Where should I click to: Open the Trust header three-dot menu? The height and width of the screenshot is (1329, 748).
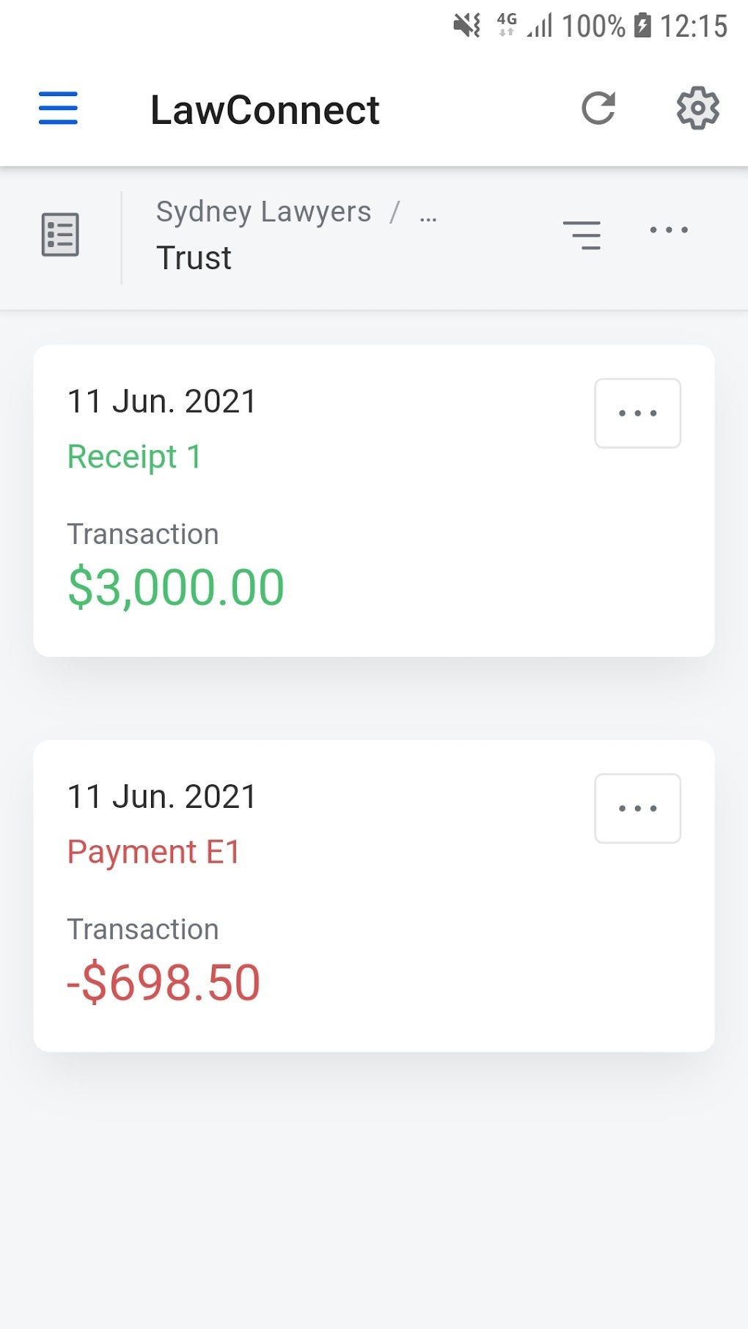pyautogui.click(x=669, y=230)
